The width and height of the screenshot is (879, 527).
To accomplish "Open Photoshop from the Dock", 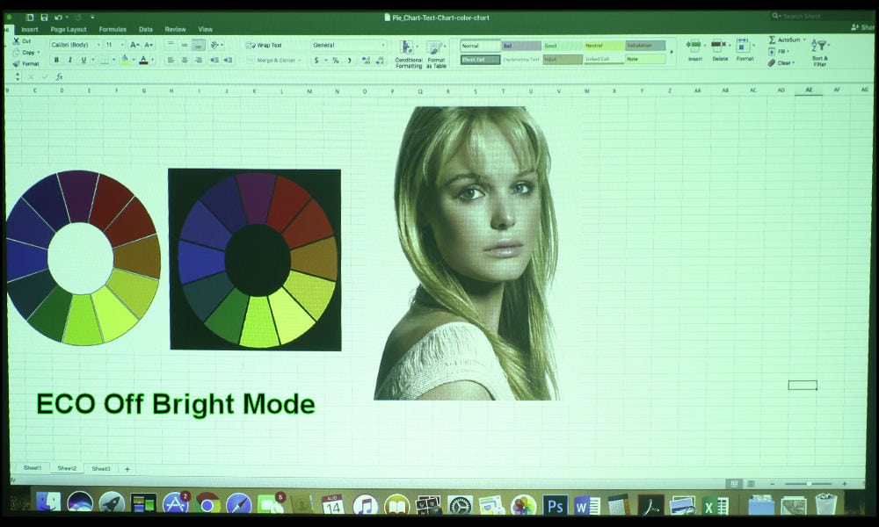I will (555, 505).
